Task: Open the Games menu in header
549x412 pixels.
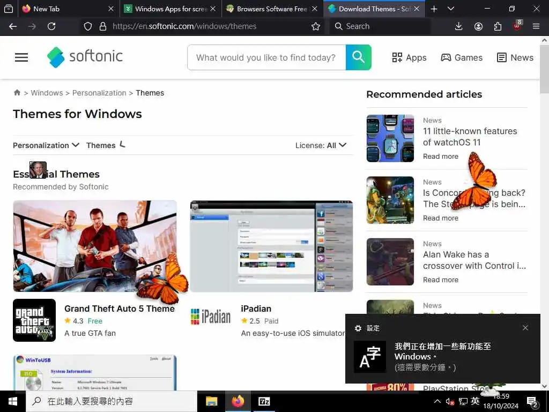Action: pos(462,57)
